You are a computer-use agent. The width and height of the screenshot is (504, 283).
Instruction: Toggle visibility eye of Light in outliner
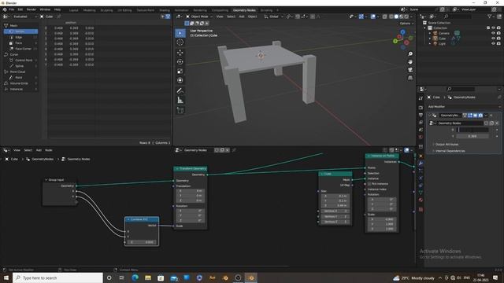click(494, 43)
